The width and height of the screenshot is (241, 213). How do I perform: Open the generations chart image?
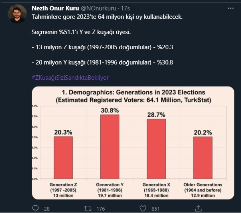pyautogui.click(x=132, y=143)
